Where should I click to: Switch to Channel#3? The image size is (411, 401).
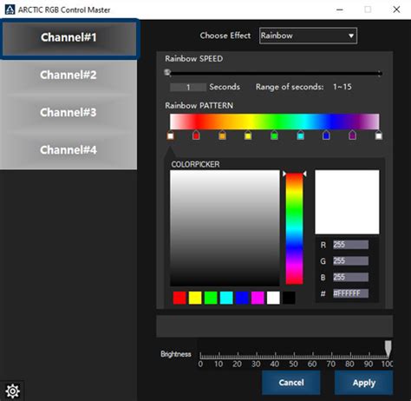tap(68, 112)
